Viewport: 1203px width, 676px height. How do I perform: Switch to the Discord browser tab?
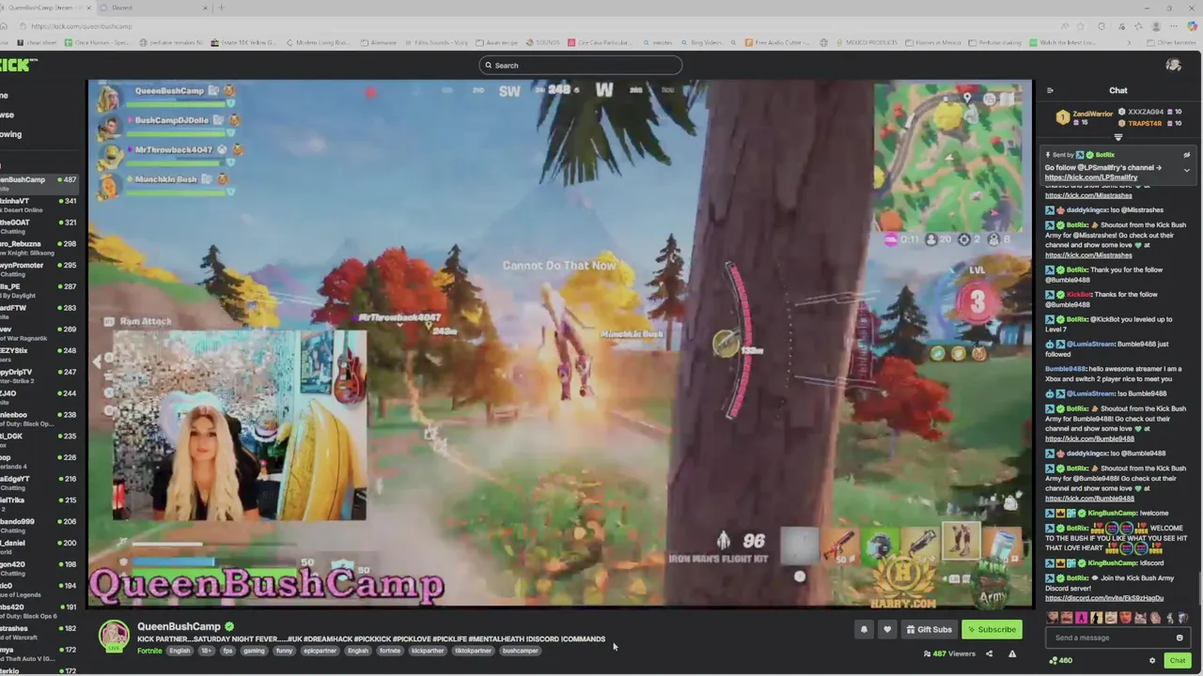(x=155, y=8)
